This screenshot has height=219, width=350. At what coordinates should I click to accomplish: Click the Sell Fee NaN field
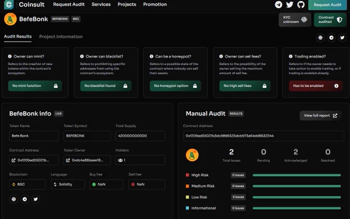pyautogui.click(x=147, y=184)
